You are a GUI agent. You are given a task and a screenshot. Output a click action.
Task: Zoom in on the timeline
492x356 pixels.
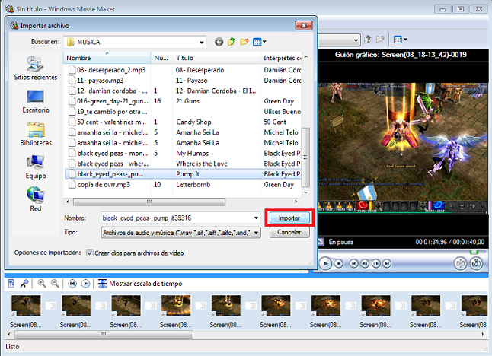tap(41, 284)
